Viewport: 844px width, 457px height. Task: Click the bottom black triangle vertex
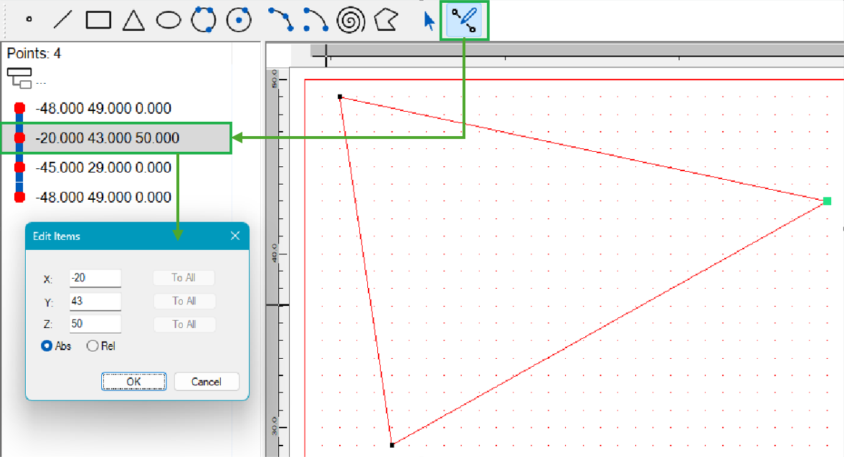tap(392, 445)
